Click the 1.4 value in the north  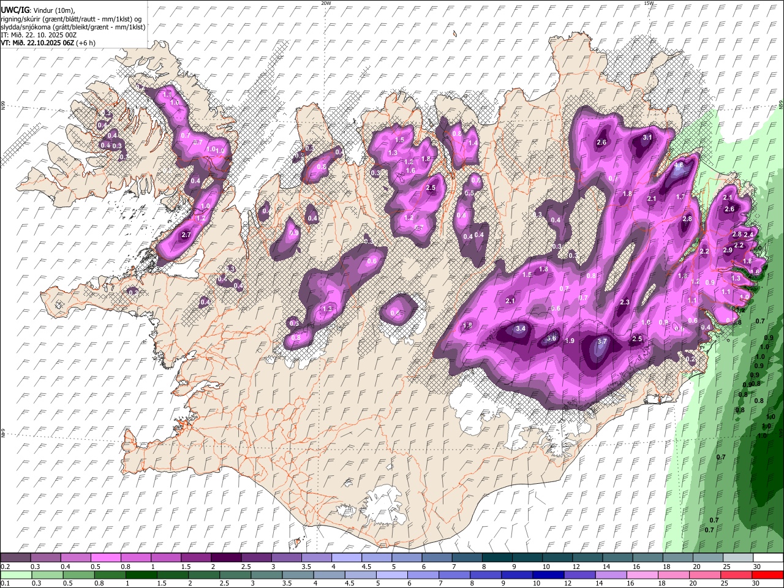[472, 143]
